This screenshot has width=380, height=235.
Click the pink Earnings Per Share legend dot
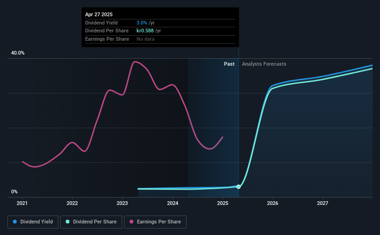pos(131,222)
